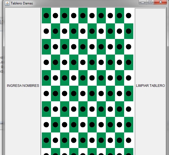169x155 pixels.
Task: Select piece on second row, first column white square
Action: [x=46, y=31]
